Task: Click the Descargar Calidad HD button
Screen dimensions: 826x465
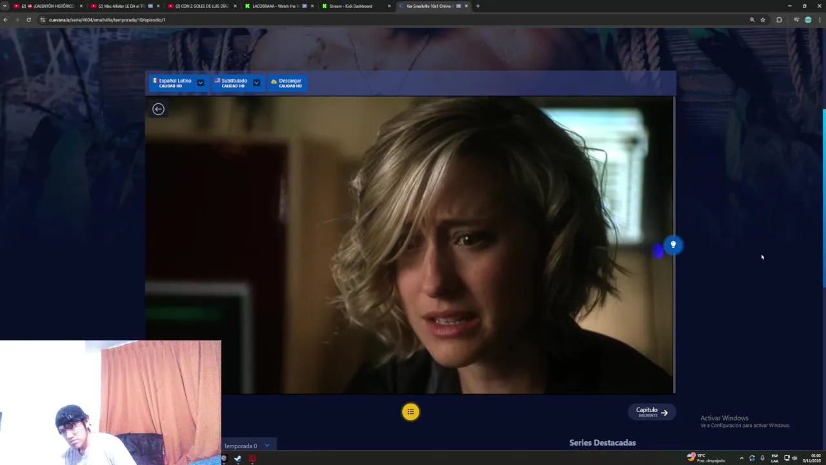Action: point(287,83)
